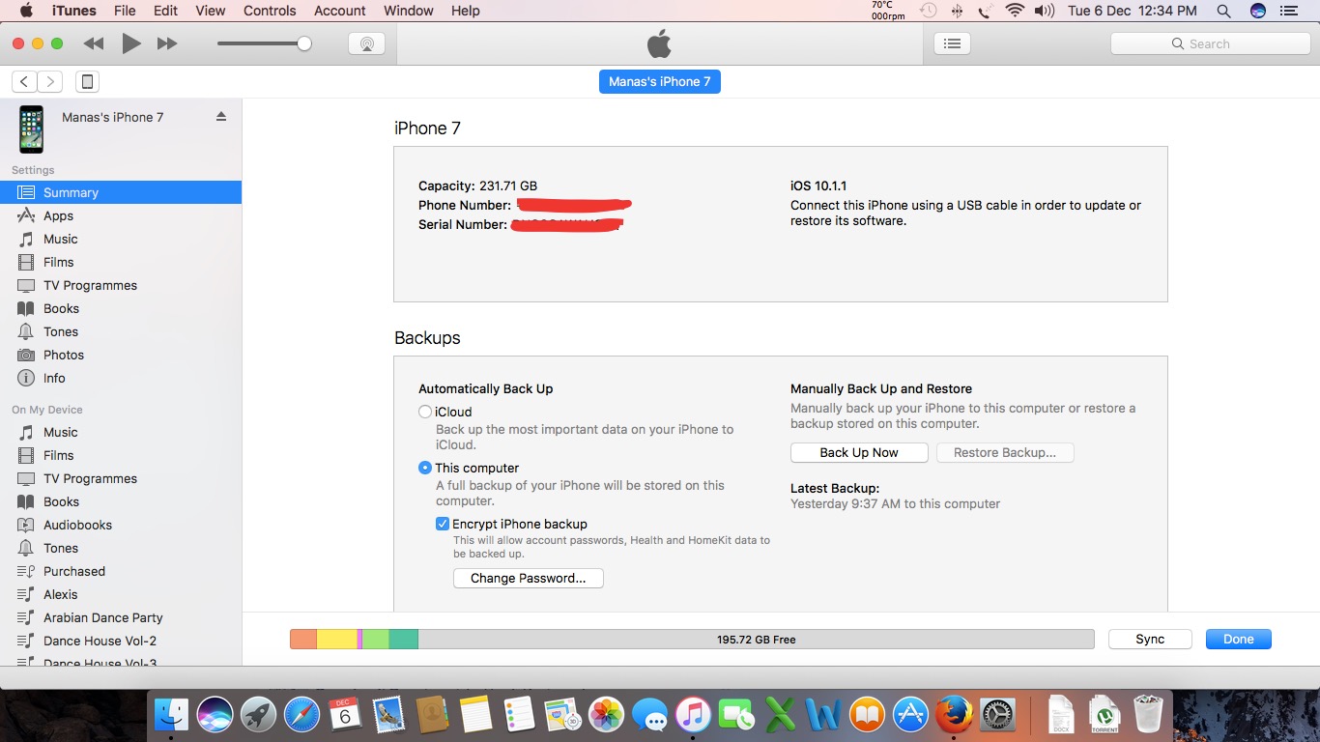This screenshot has width=1320, height=742.
Task: Toggle Encrypt iPhone backup checkbox
Action: (443, 524)
